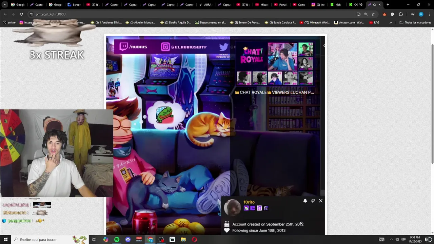This screenshot has height=244, width=434.
Task: Open the zoom magnifier in address bar
Action: point(366,14)
